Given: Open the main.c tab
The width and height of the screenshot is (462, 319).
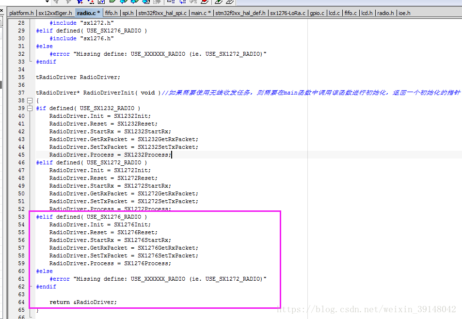Looking at the screenshot, I should [x=201, y=13].
